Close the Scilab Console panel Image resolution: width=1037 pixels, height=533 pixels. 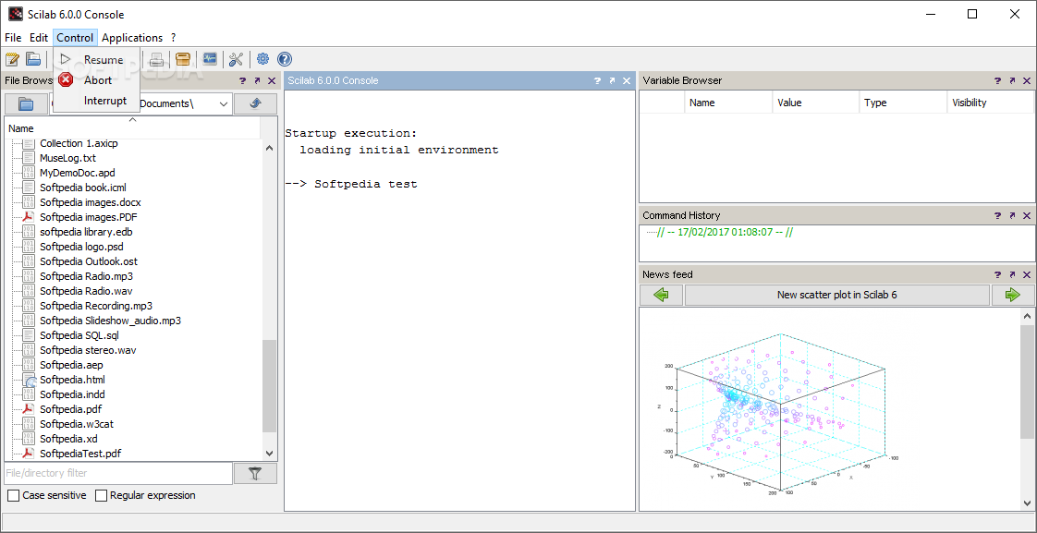coord(627,80)
